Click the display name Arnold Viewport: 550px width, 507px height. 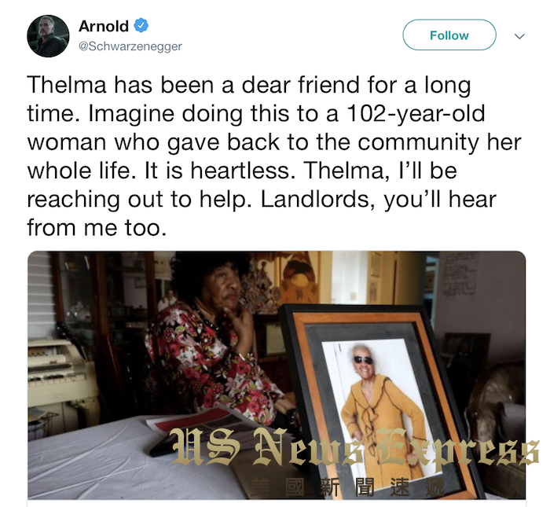point(104,26)
